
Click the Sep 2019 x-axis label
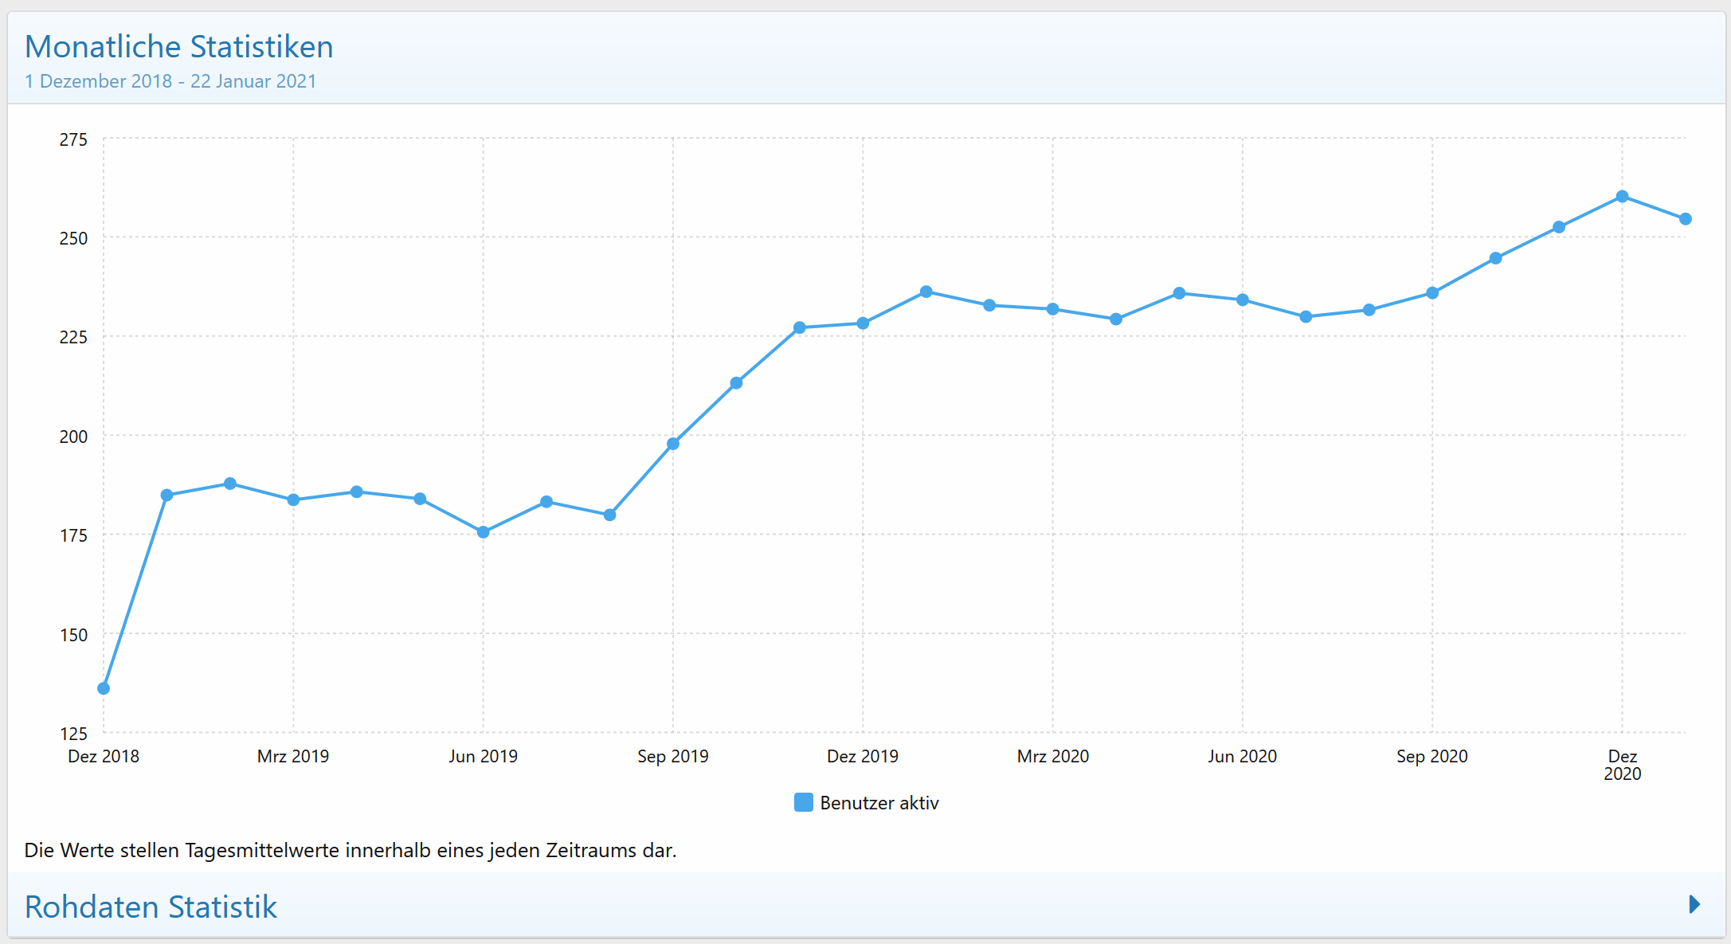click(x=673, y=756)
